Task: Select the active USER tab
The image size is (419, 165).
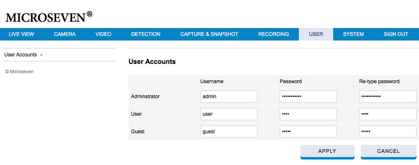Action: click(316, 34)
